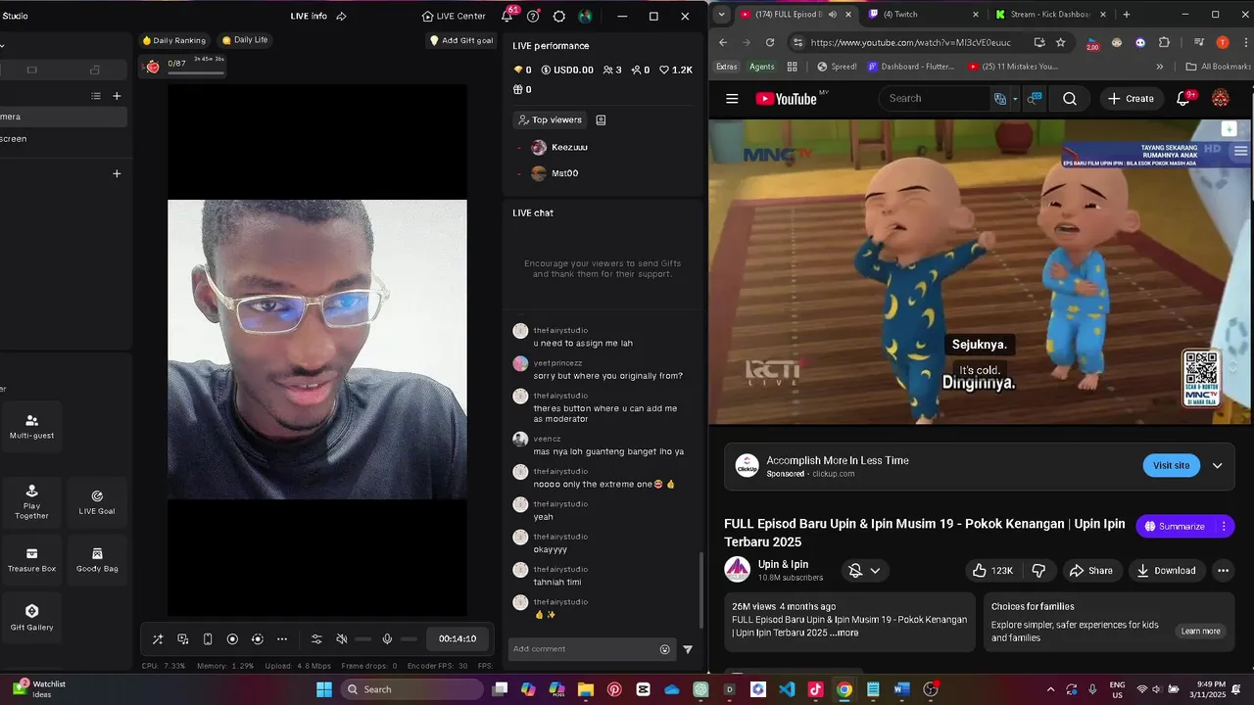Viewport: 1254px width, 705px height.
Task: Toggle the microphone icon
Action: pyautogui.click(x=387, y=638)
